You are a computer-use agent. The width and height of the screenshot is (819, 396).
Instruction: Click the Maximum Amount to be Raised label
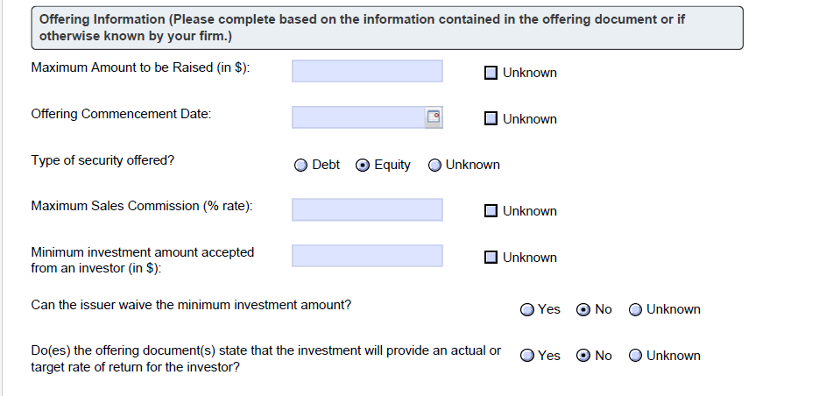140,67
